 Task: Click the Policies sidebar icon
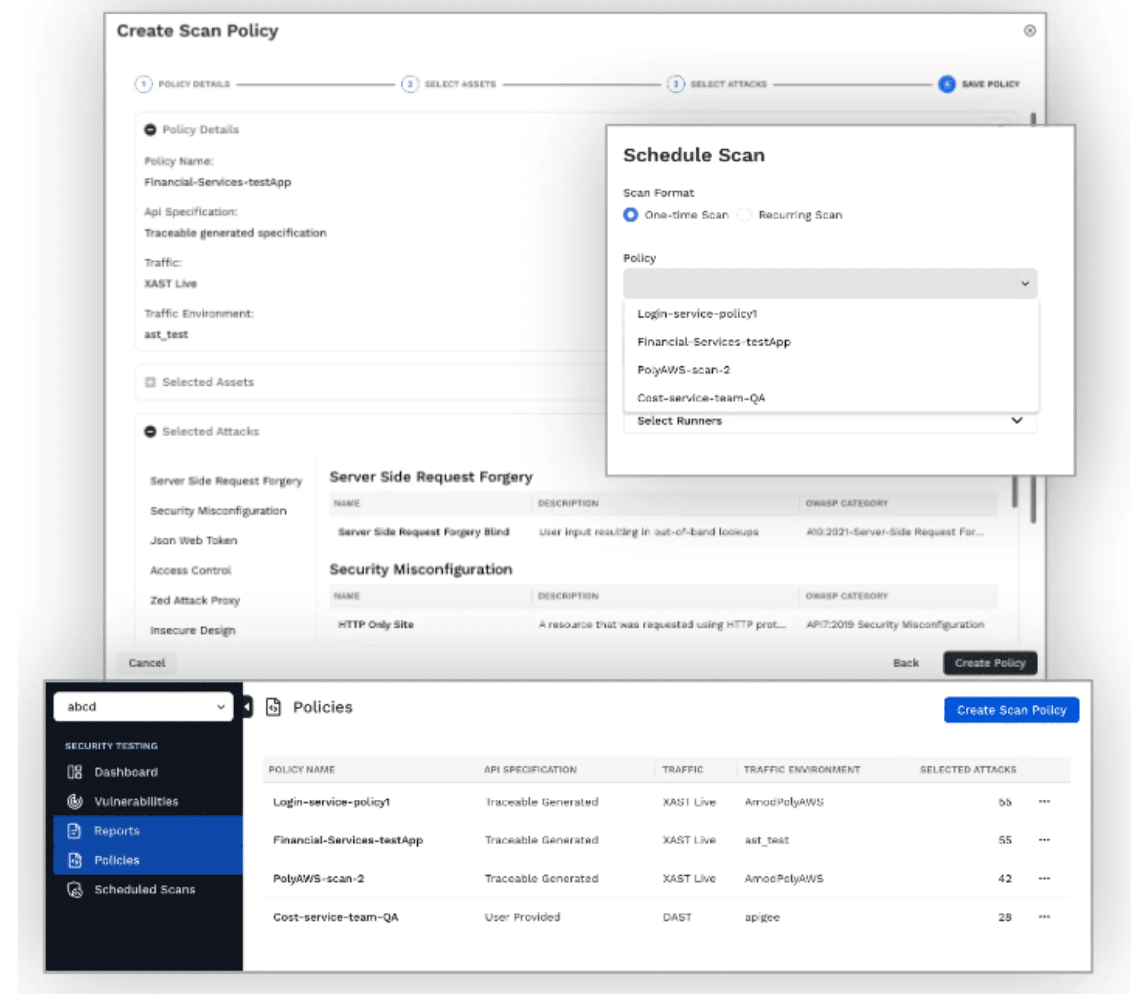(x=74, y=860)
